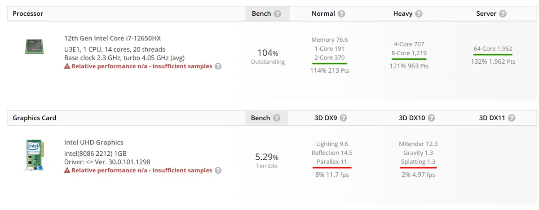Click the question mark next to Heavy
Screen dimensions: 539x210
pyautogui.click(x=419, y=14)
